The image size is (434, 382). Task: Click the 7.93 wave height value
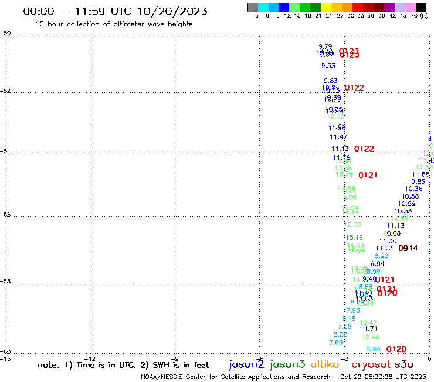pos(353,310)
